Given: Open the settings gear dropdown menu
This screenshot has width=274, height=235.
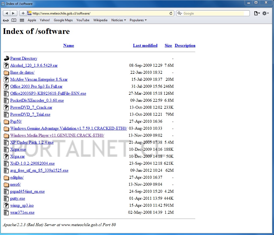Looking at the screenshot, I should click(265, 13).
